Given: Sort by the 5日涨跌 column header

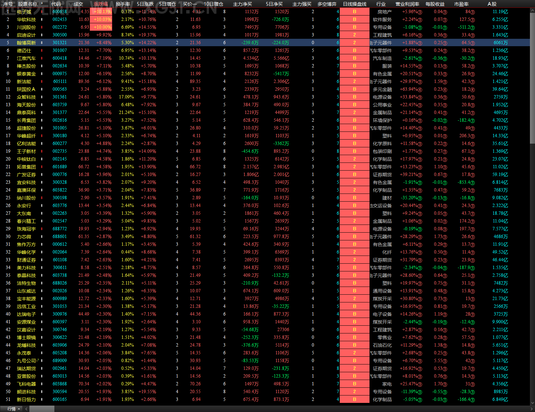Looking at the screenshot, I should 145,4.
